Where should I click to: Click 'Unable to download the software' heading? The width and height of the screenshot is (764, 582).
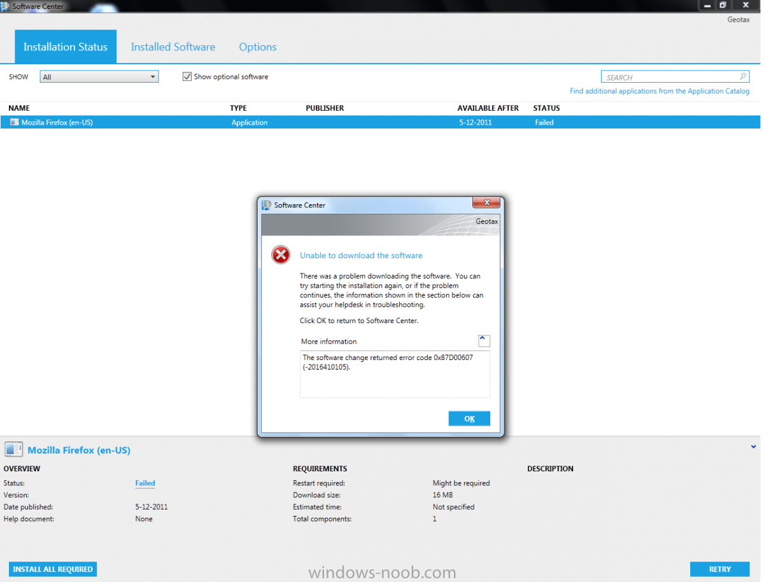[x=361, y=256]
